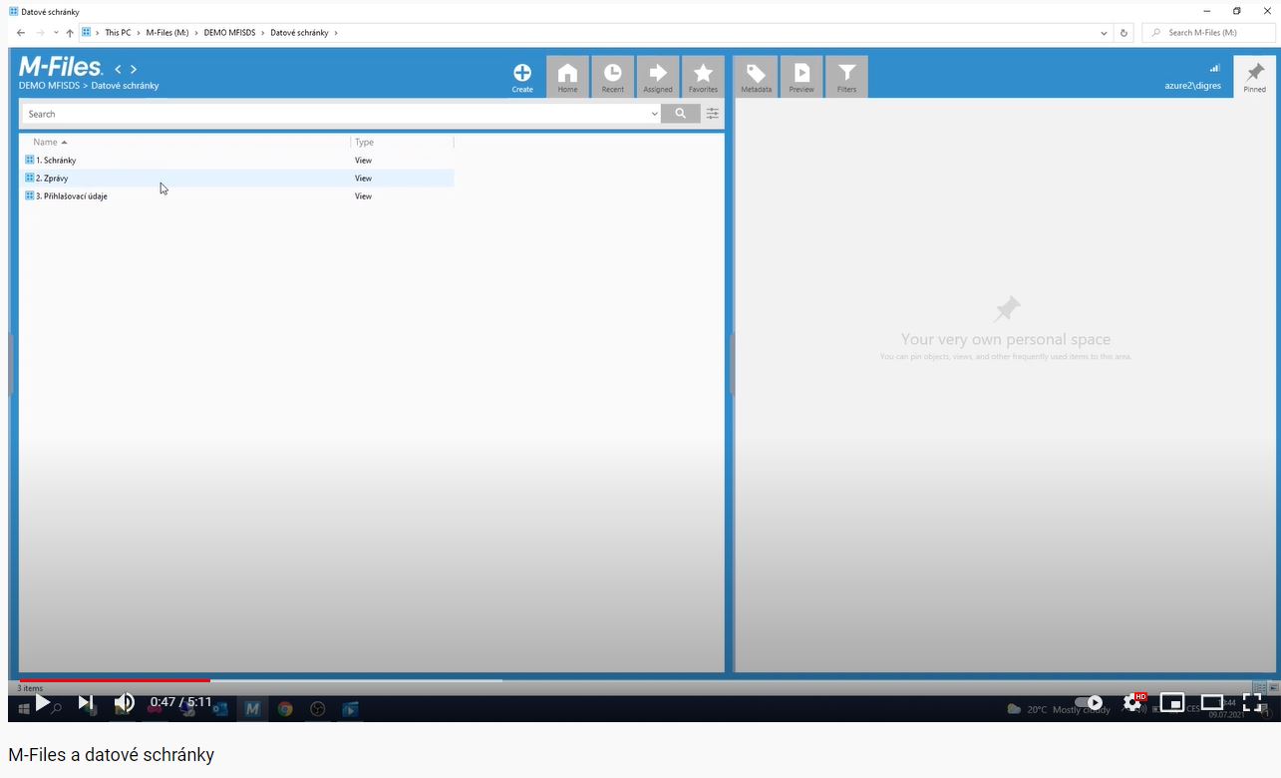This screenshot has height=778, width=1281.
Task: Click DEMO MFISDS in M-Files breadcrumb
Action: point(49,86)
